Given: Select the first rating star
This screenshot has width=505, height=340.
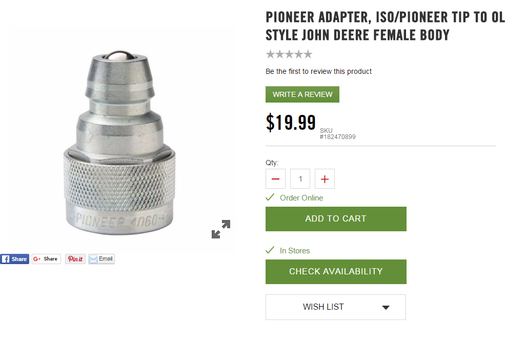Looking at the screenshot, I should pyautogui.click(x=270, y=54).
